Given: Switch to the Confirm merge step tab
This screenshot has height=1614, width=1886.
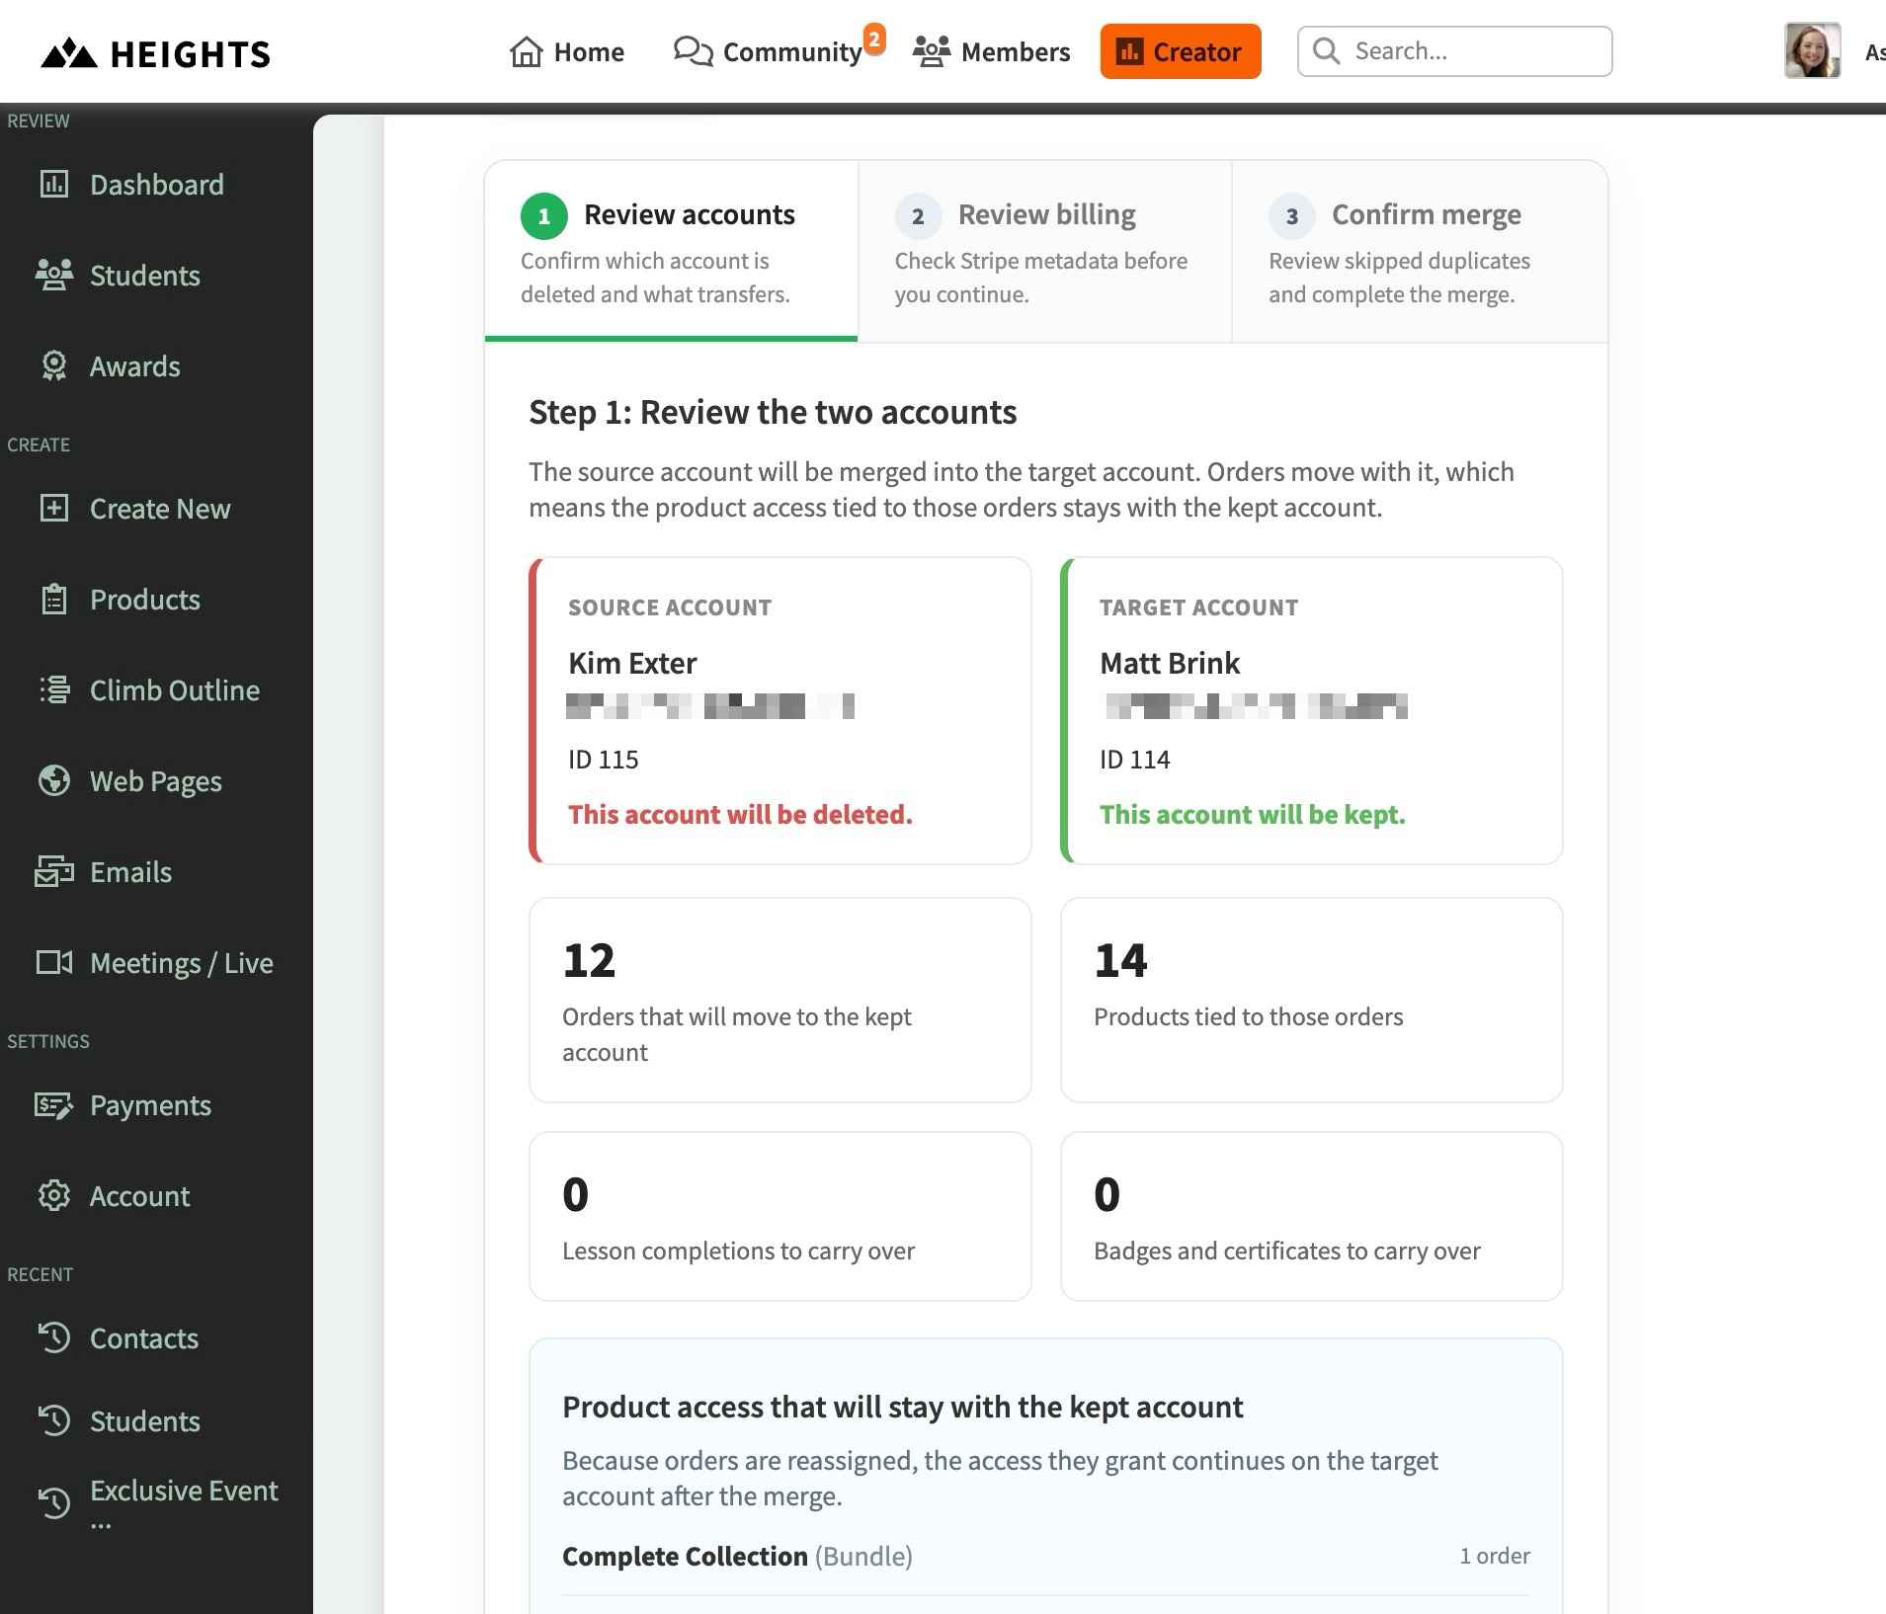Looking at the screenshot, I should 1420,251.
